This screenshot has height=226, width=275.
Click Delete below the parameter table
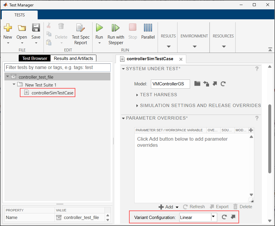tap(243, 207)
